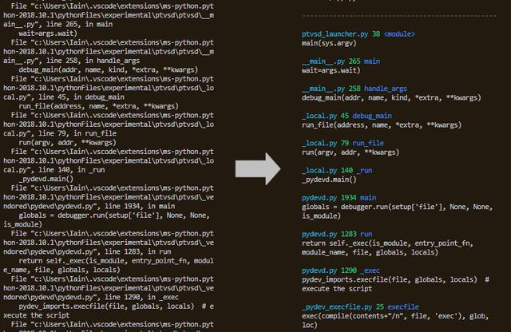The width and height of the screenshot is (511, 332).
Task: Click the '__main__.py 258 handle_args' frame header
Action: coord(355,89)
